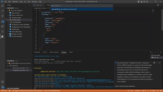Expand Storage accounts node
163x92 pixels.
tap(8, 34)
